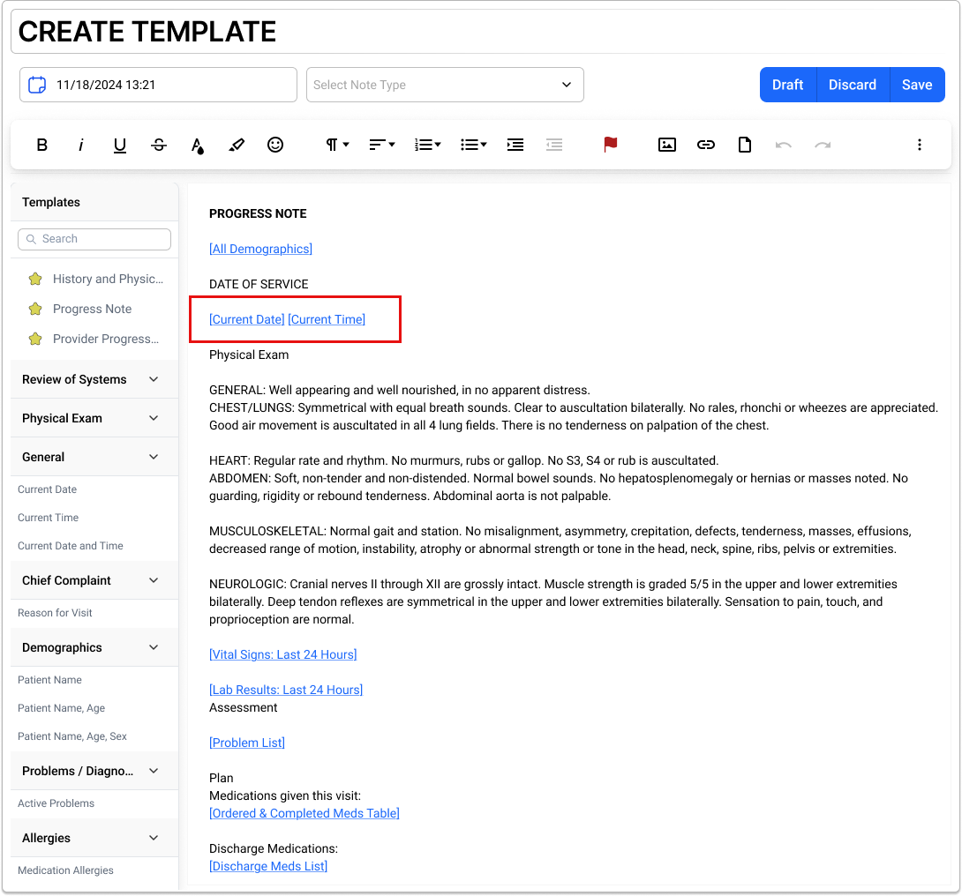Open the emoji picker

[275, 145]
